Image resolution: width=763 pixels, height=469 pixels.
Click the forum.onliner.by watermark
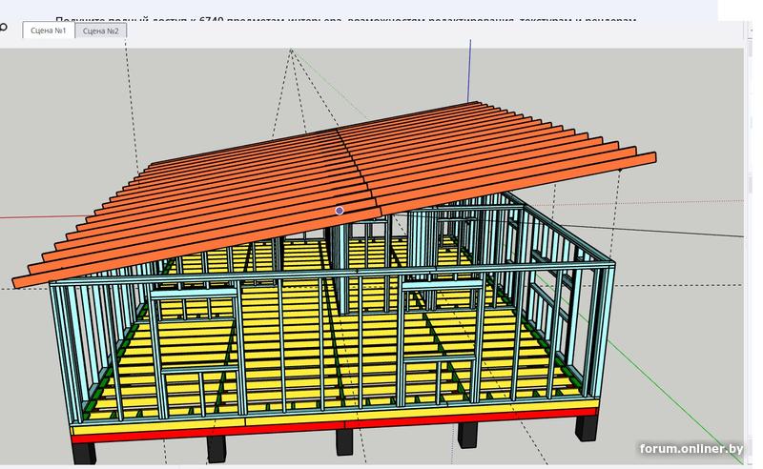pyautogui.click(x=691, y=449)
